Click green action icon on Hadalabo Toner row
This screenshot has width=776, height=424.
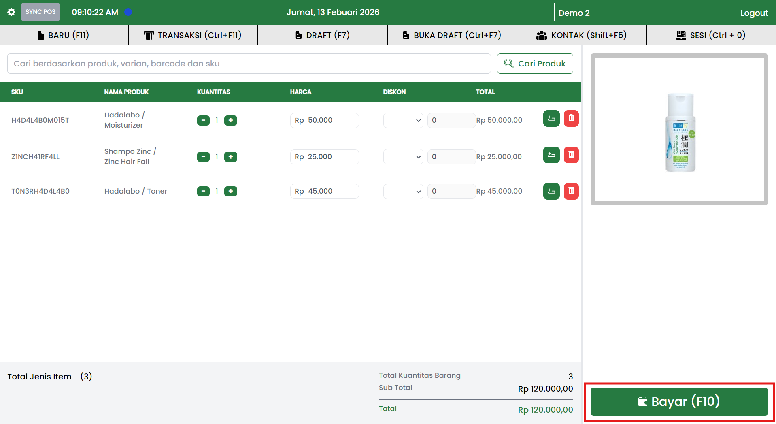(x=551, y=191)
